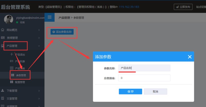Click the user avatar photo

(x=8, y=19)
